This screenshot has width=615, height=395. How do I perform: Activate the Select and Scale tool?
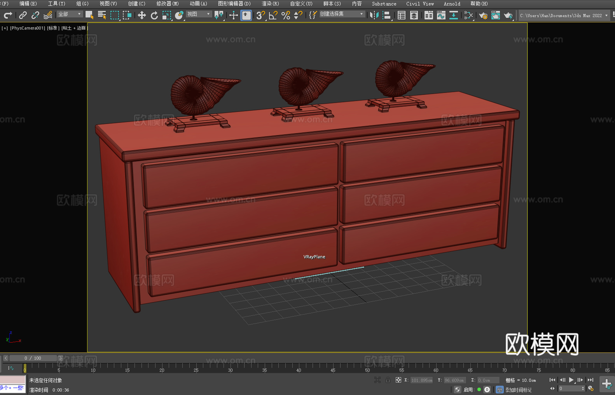pyautogui.click(x=167, y=15)
